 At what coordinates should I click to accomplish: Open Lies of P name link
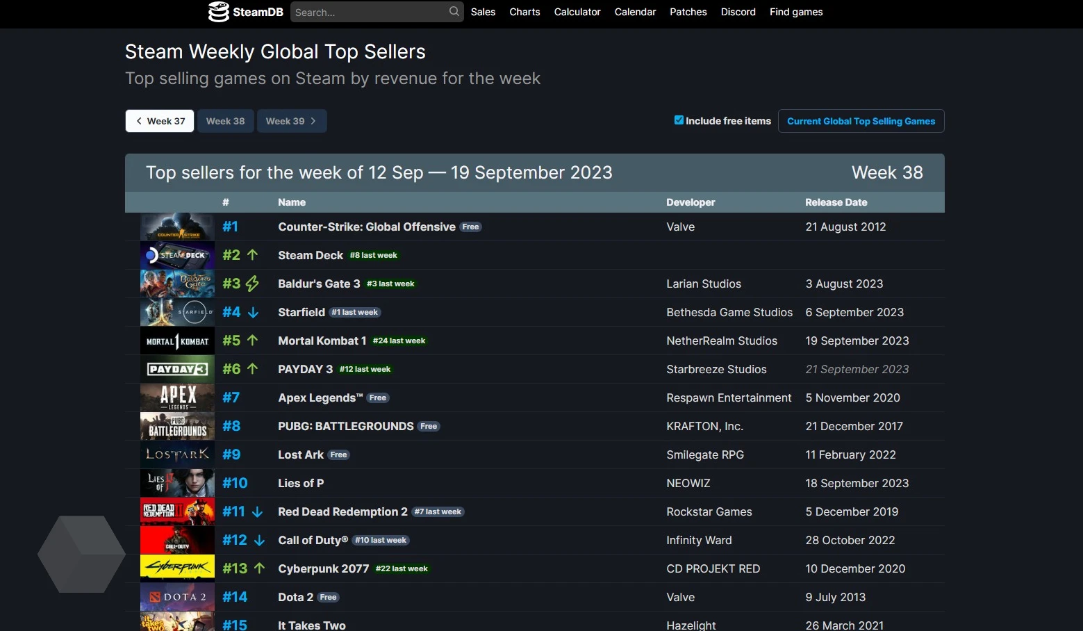coord(301,483)
